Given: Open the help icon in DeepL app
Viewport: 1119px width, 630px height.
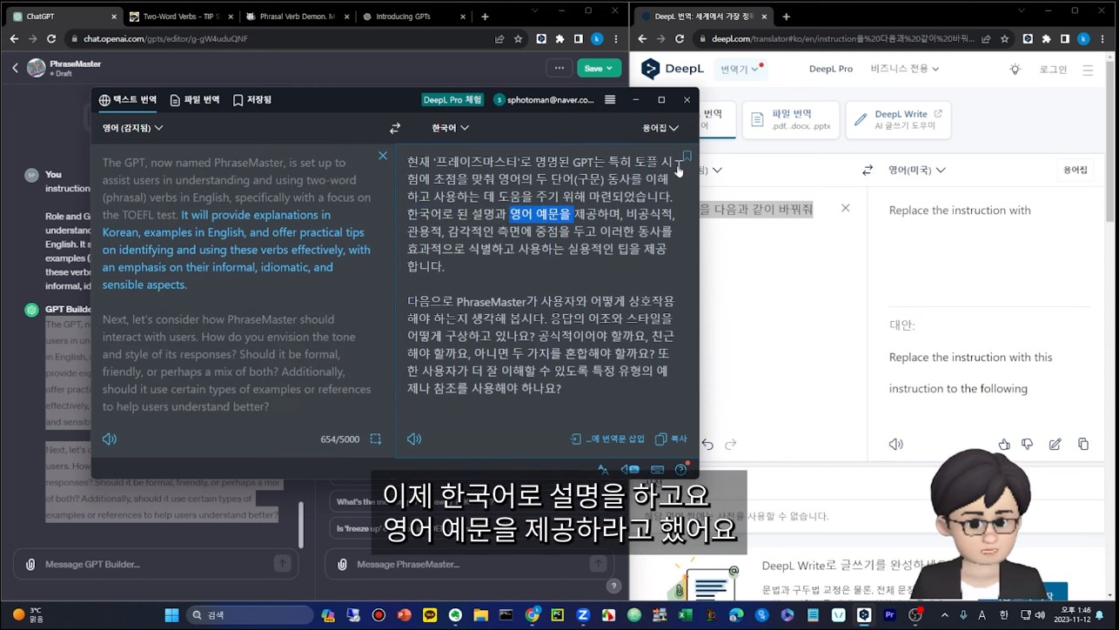Looking at the screenshot, I should (681, 470).
